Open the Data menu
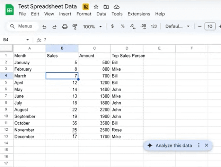 click(101, 14)
